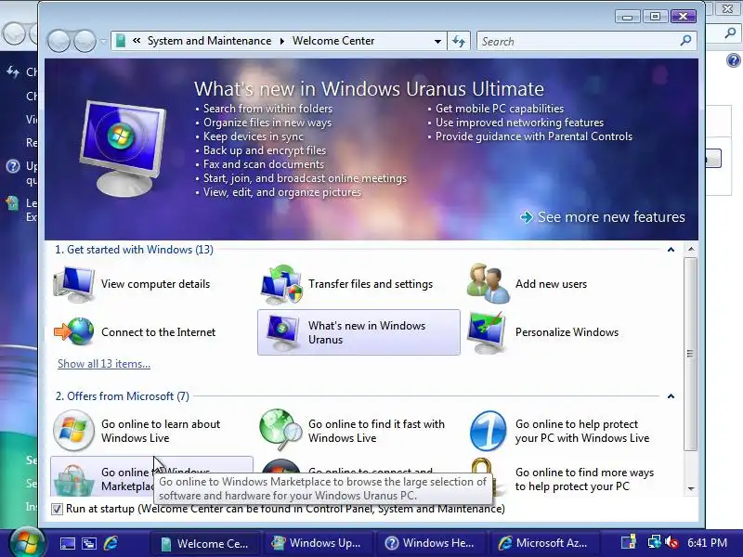Click Transfer files and settings label
Viewport: 743px width, 557px height.
[x=371, y=284]
